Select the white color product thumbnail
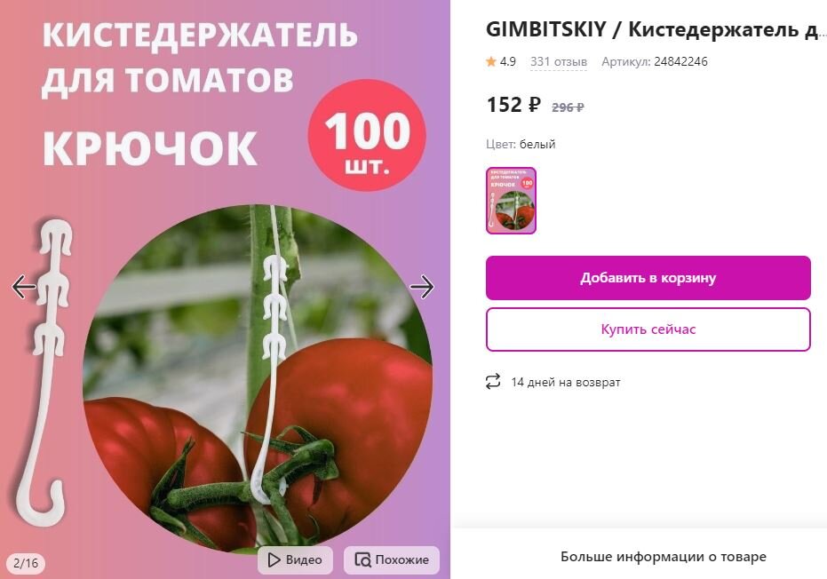 (511, 201)
